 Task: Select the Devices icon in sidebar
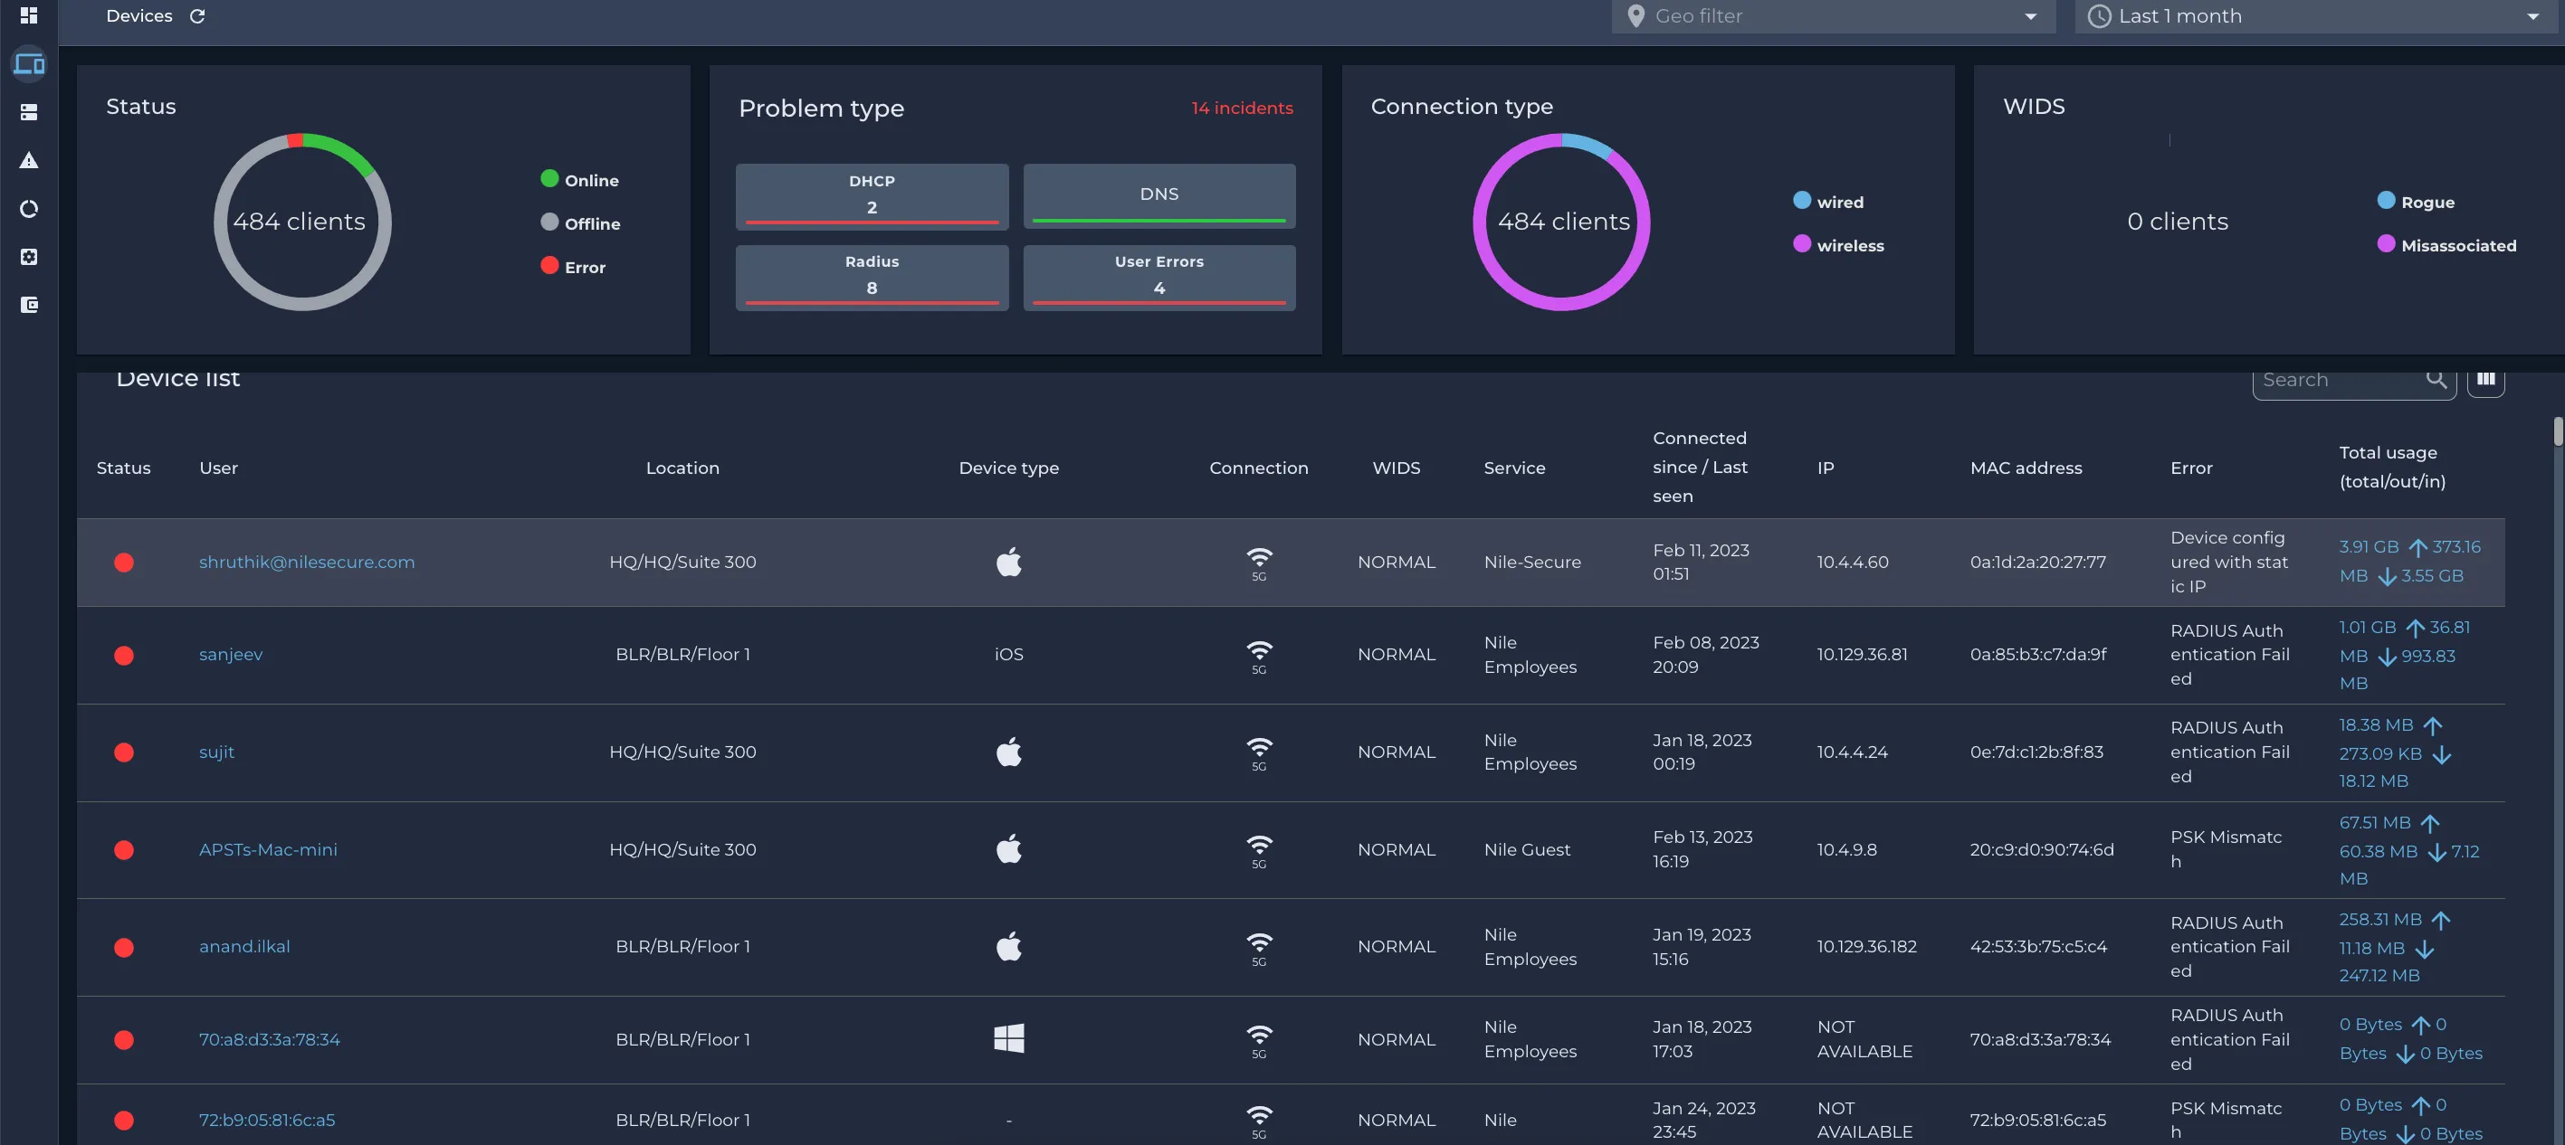pyautogui.click(x=29, y=63)
